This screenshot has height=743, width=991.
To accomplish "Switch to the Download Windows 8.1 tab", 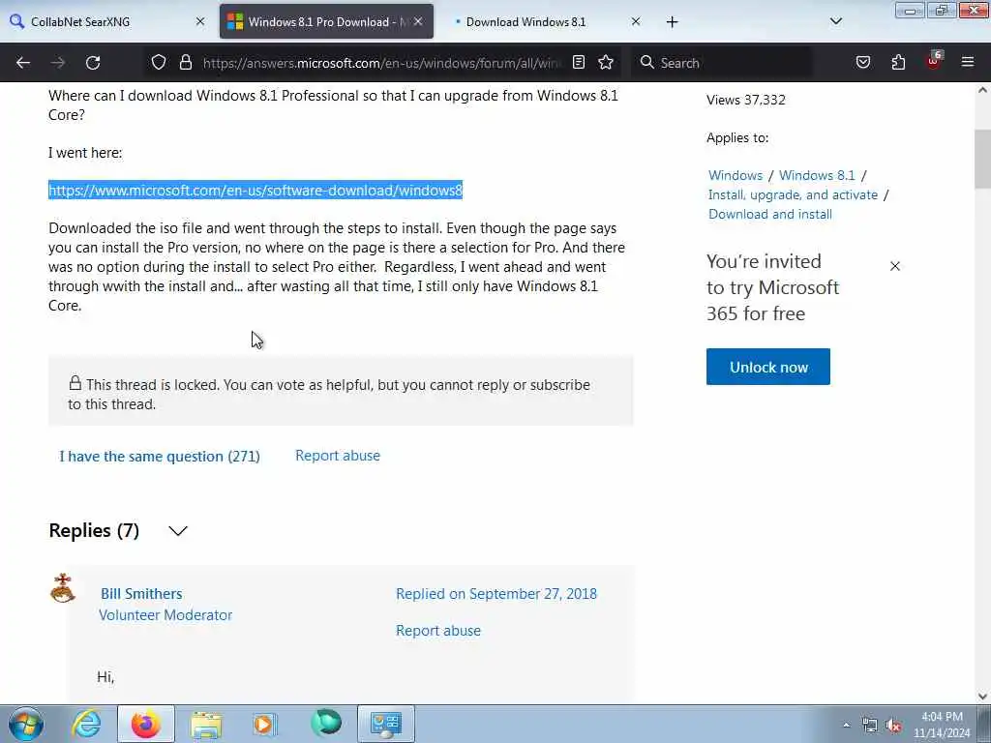I will coord(544,21).
